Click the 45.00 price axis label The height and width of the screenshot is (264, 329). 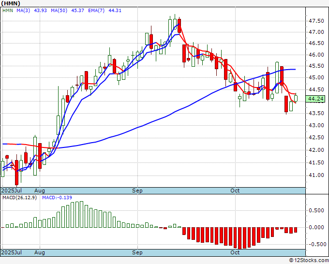[316, 77]
